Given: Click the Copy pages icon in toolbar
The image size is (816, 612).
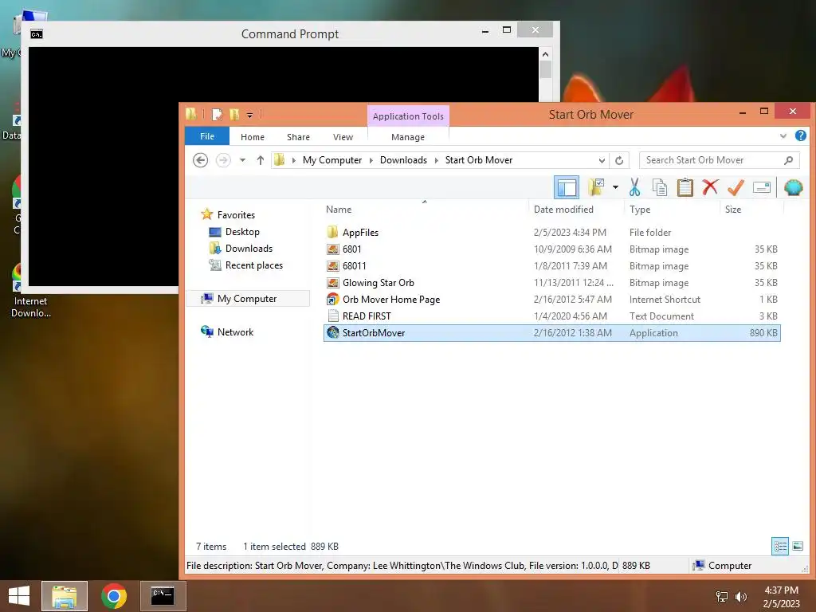Looking at the screenshot, I should pos(659,187).
